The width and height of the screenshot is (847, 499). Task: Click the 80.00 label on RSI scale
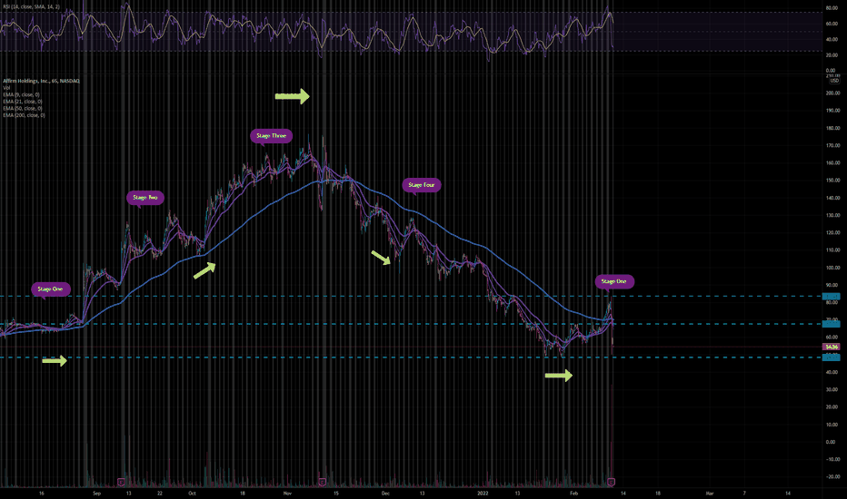click(832, 8)
